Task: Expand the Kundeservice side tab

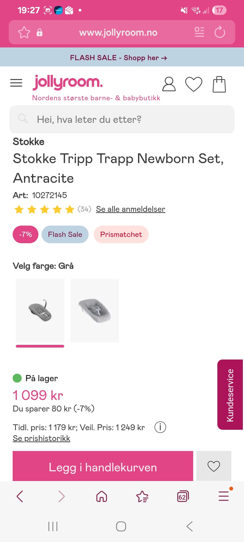Action: click(230, 395)
